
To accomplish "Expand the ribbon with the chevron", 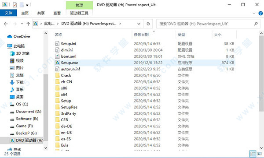I will coord(254,13).
